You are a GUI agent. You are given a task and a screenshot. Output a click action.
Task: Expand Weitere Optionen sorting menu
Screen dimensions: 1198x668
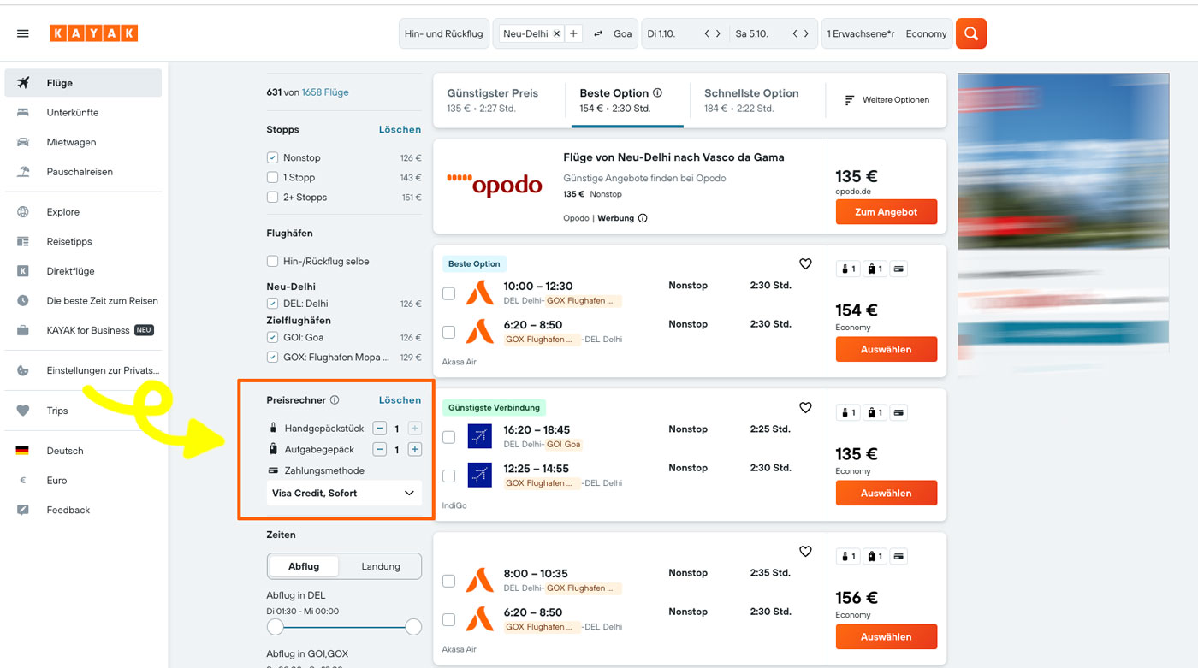(x=887, y=100)
